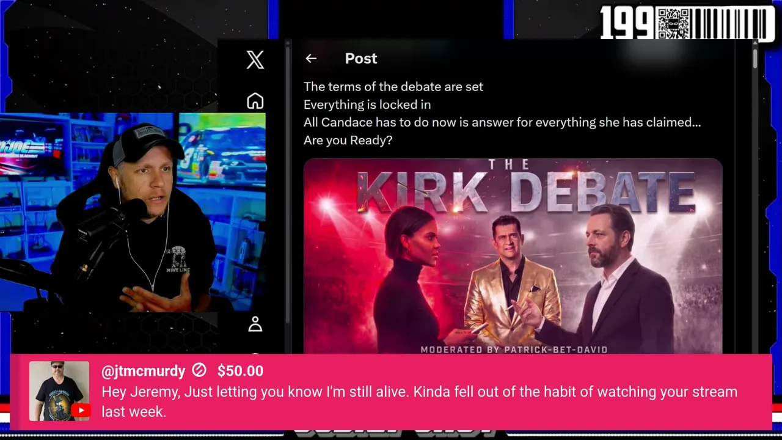Click the X post page scrollbar
The image size is (782, 440).
pos(755,59)
